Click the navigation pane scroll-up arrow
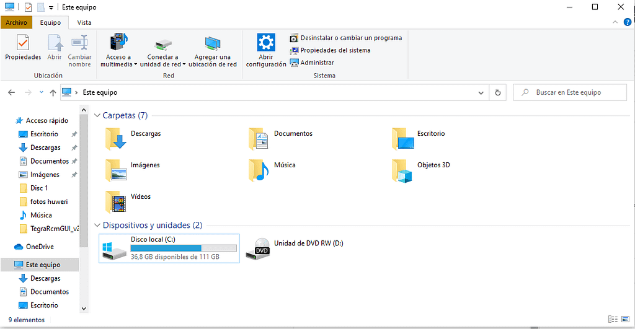The height and width of the screenshot is (329, 635). coord(84,110)
